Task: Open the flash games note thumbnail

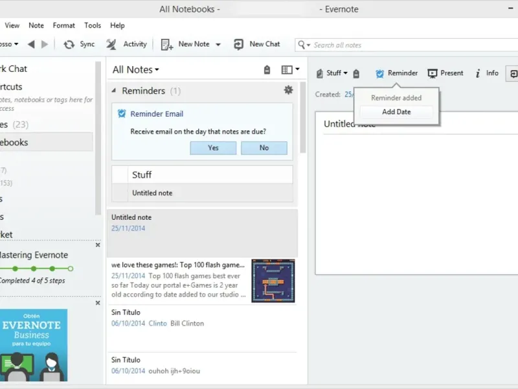Action: [273, 281]
